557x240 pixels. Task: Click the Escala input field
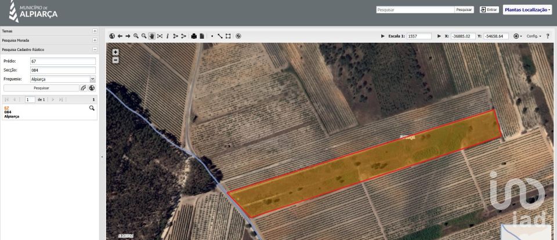pos(419,36)
